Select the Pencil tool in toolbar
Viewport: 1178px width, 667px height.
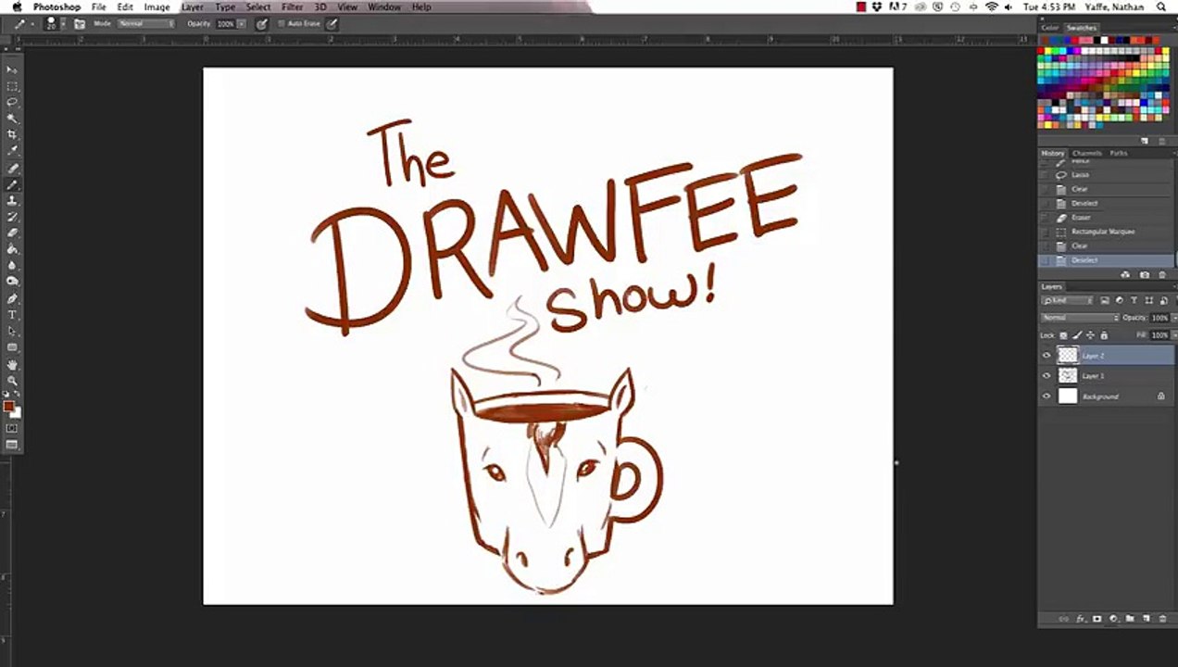click(x=12, y=184)
